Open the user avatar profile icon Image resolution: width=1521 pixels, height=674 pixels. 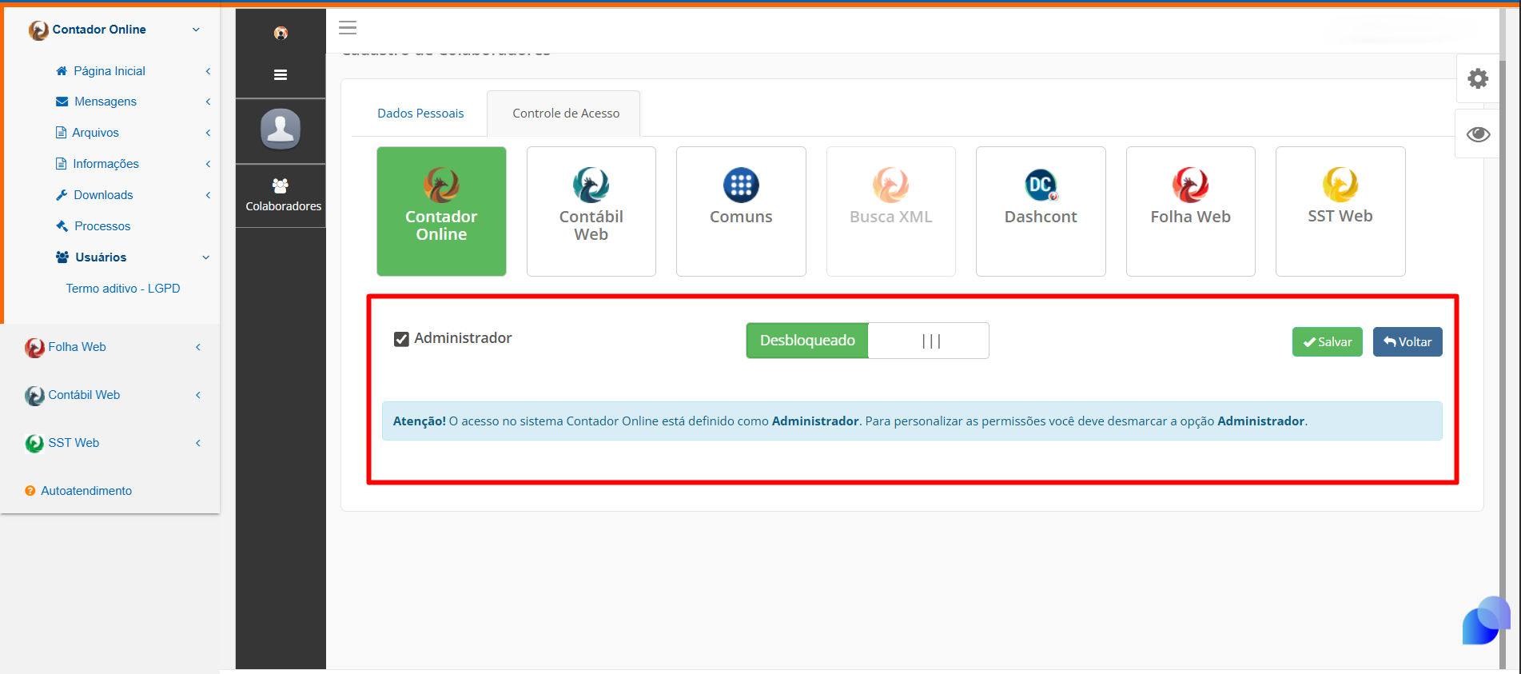[281, 129]
